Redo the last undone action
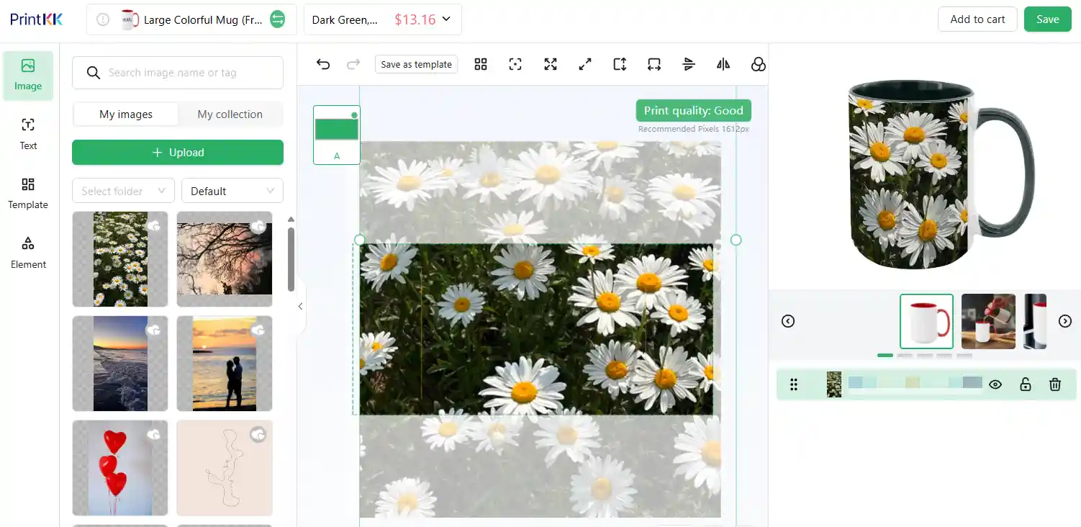Viewport: 1081px width, 527px height. 353,64
